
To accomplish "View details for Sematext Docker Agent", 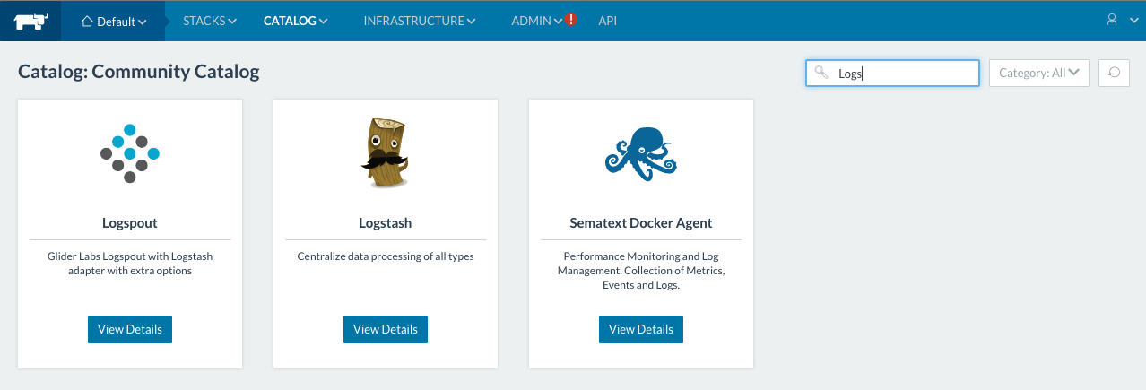I will click(641, 329).
